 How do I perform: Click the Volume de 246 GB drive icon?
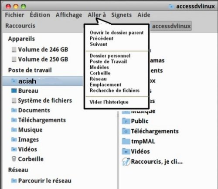click(x=14, y=50)
